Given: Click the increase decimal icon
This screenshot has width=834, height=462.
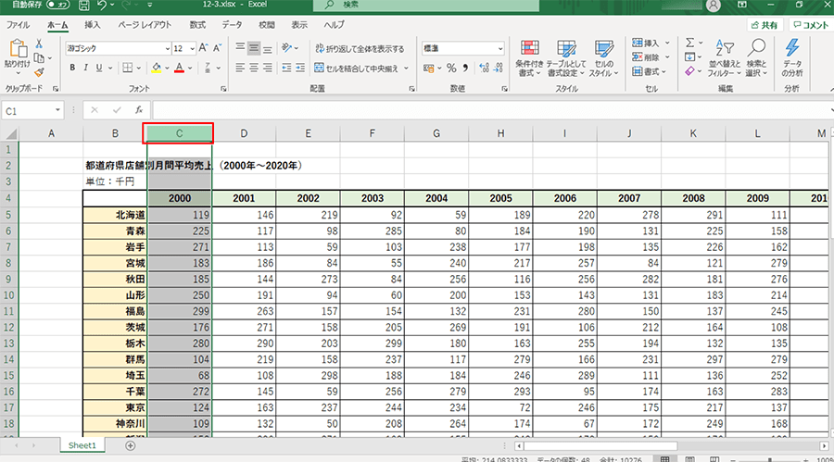Looking at the screenshot, I should 484,69.
